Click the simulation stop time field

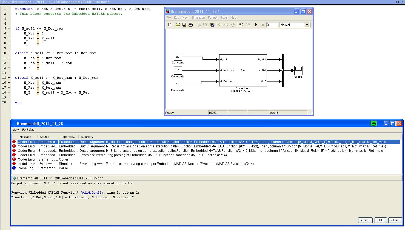coord(272,25)
